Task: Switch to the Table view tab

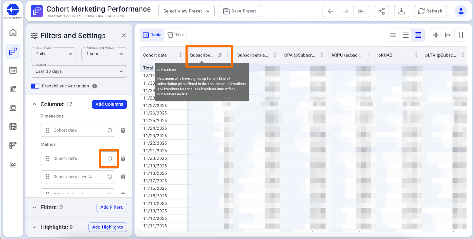Action: (152, 35)
